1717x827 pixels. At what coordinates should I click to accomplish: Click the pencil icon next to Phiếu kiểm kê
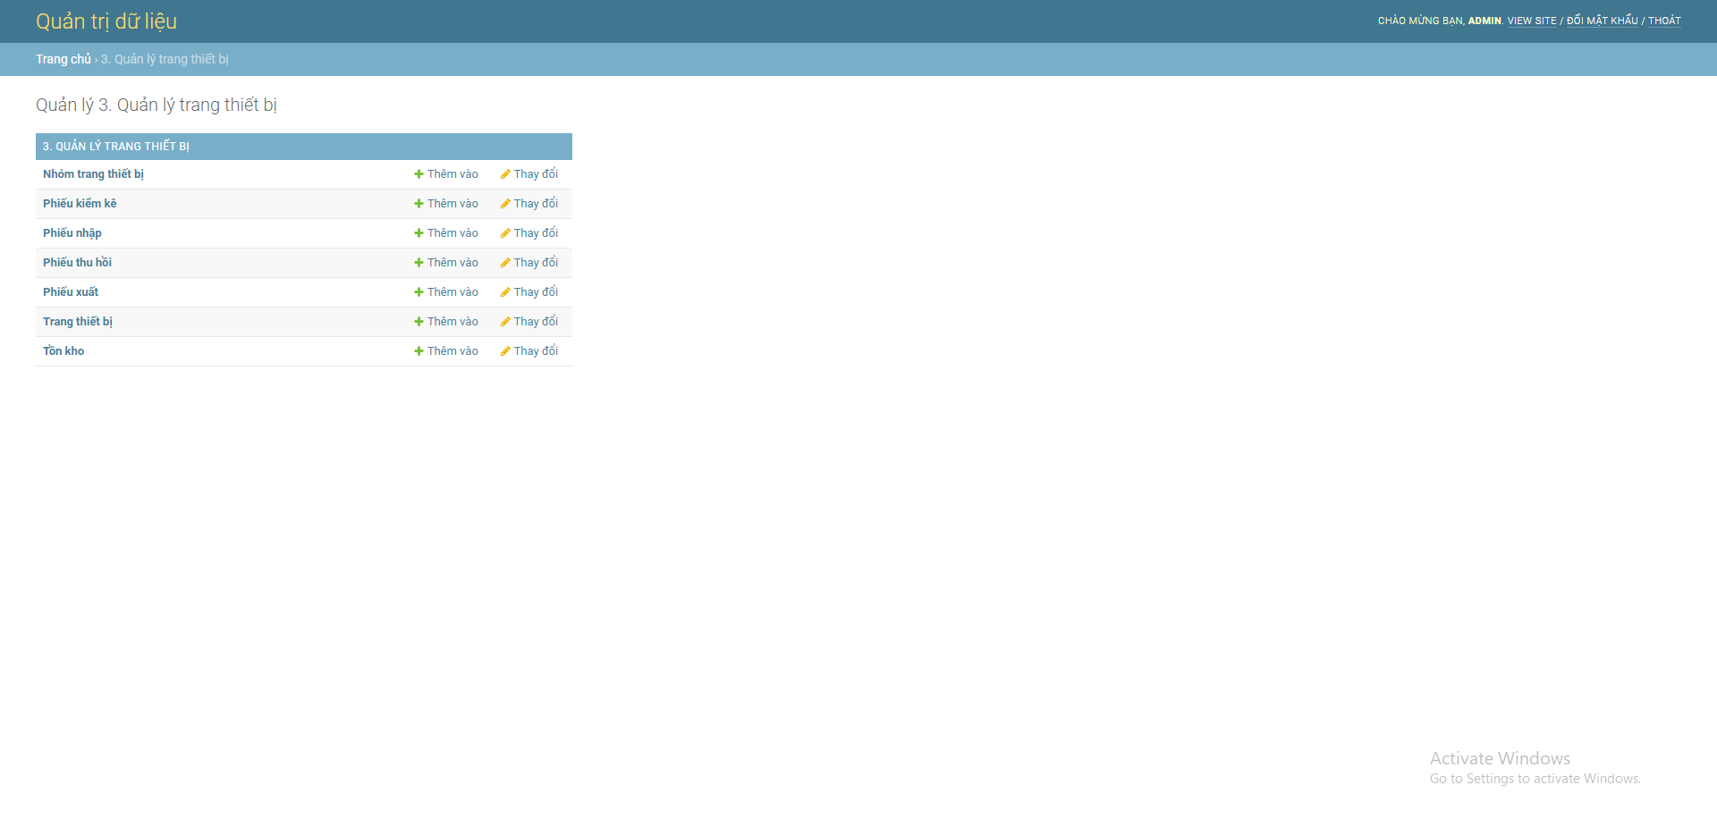(x=505, y=203)
